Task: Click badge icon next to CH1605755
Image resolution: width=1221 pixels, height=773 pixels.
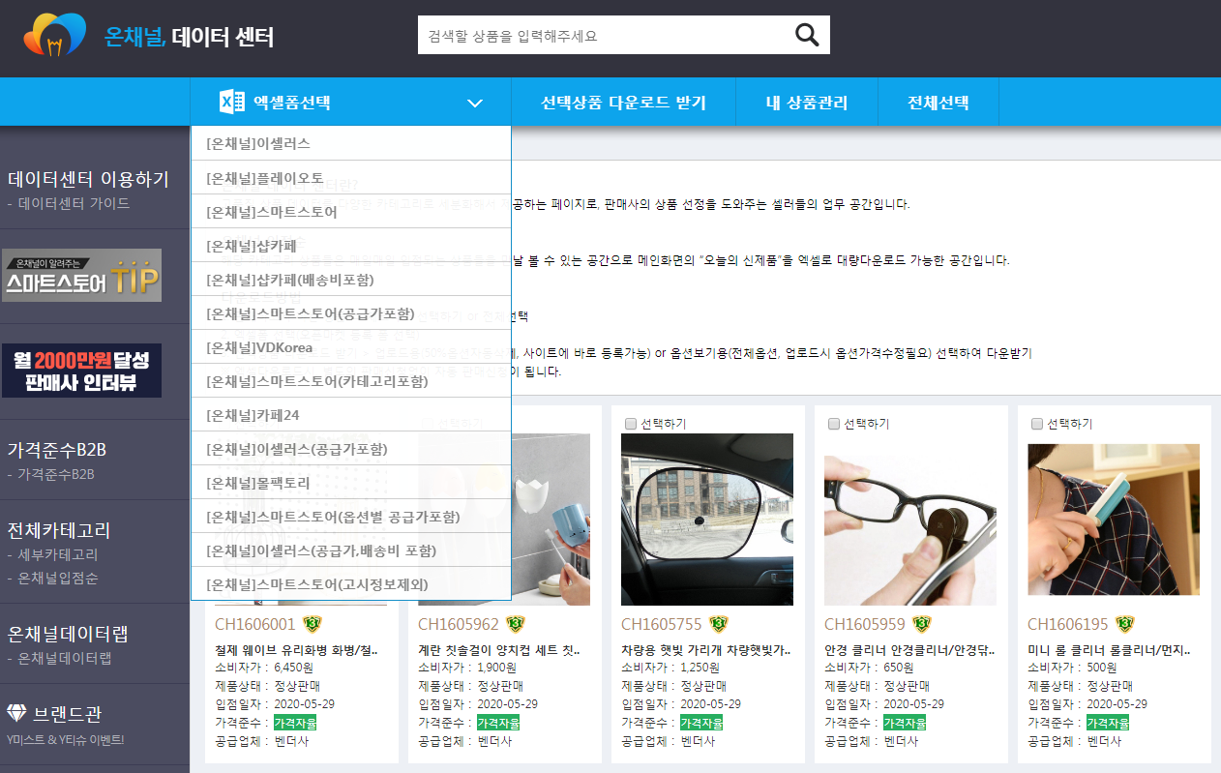Action: point(718,624)
